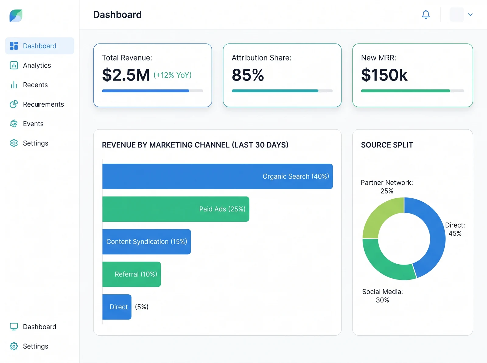Click the Direct: 45% donut label
The height and width of the screenshot is (363, 487).
click(455, 229)
